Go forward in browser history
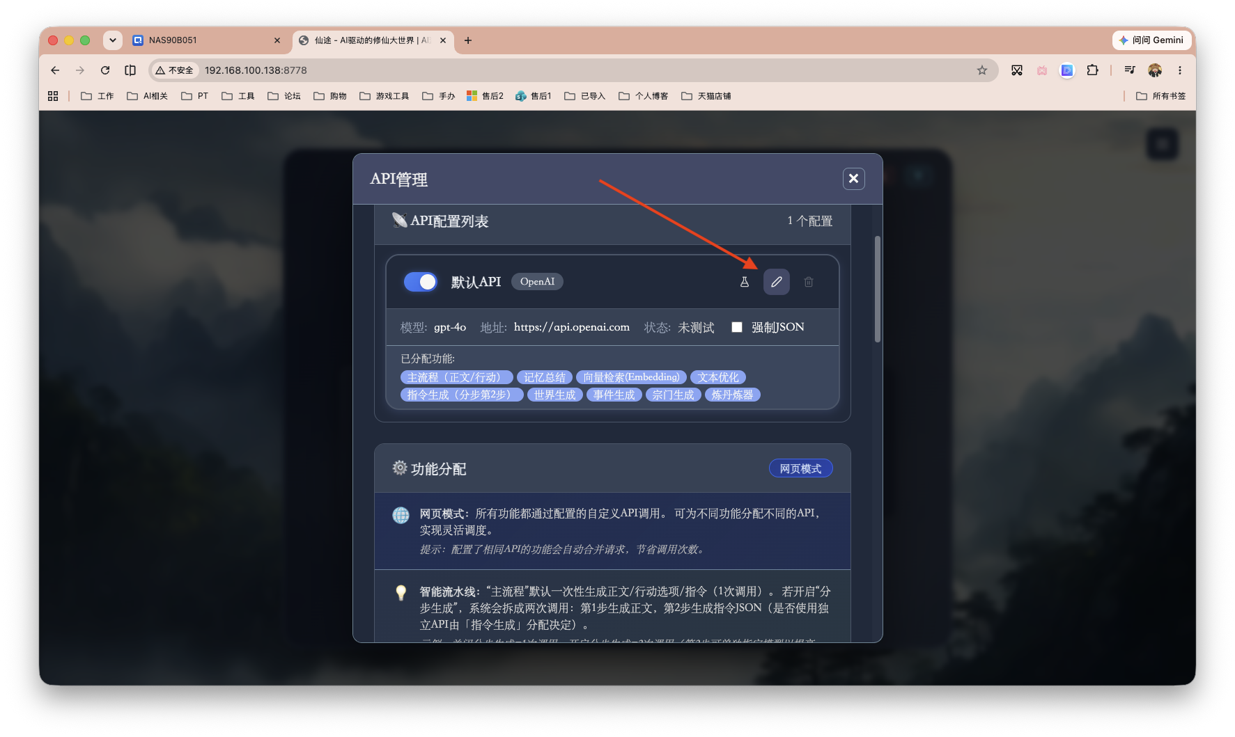The height and width of the screenshot is (737, 1235). [x=80, y=70]
